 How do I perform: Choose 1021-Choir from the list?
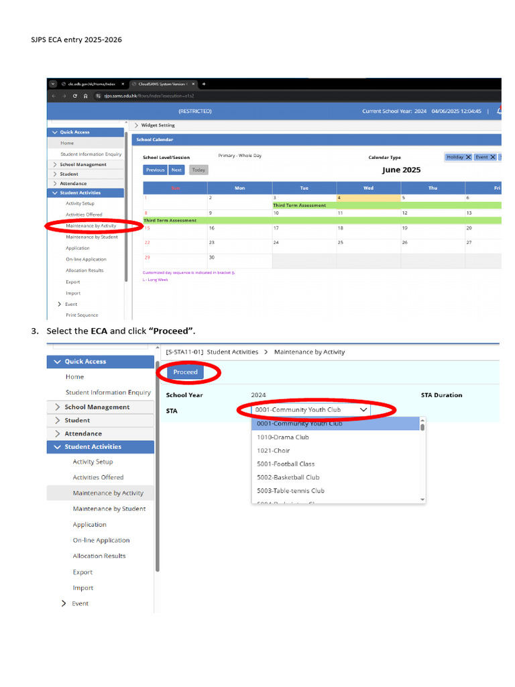coord(335,450)
